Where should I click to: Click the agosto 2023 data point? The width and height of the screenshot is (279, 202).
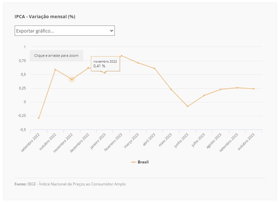(221, 89)
